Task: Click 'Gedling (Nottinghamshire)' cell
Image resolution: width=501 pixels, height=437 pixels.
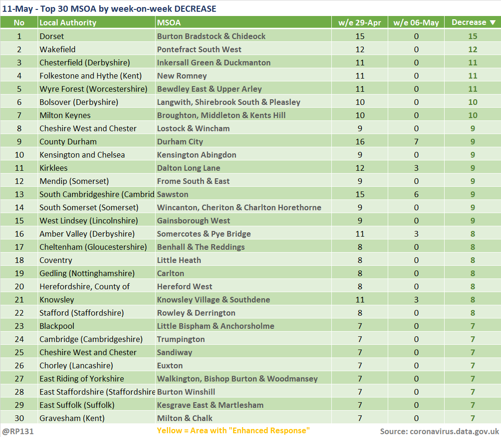Action: tap(96, 273)
